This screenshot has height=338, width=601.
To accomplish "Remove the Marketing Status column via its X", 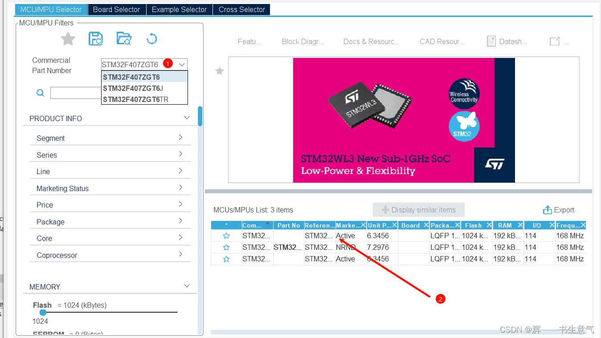I will [364, 225].
